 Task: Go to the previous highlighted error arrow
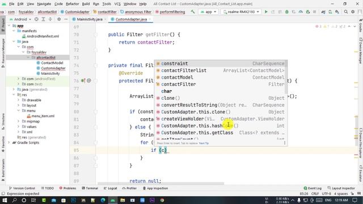point(349,27)
